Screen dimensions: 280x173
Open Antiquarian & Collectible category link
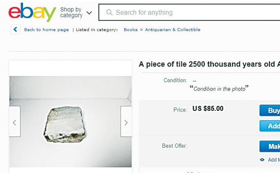(x=173, y=30)
